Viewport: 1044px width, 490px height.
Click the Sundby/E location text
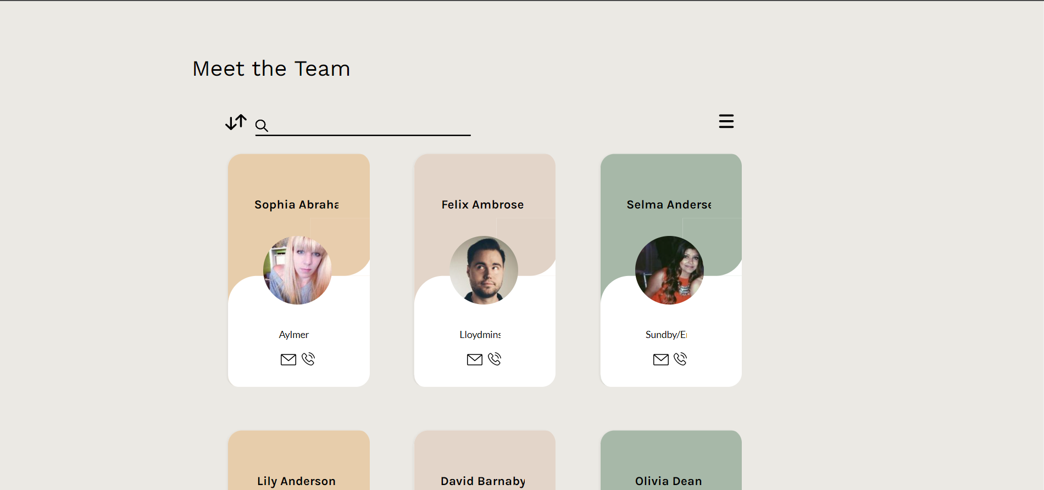(x=666, y=335)
